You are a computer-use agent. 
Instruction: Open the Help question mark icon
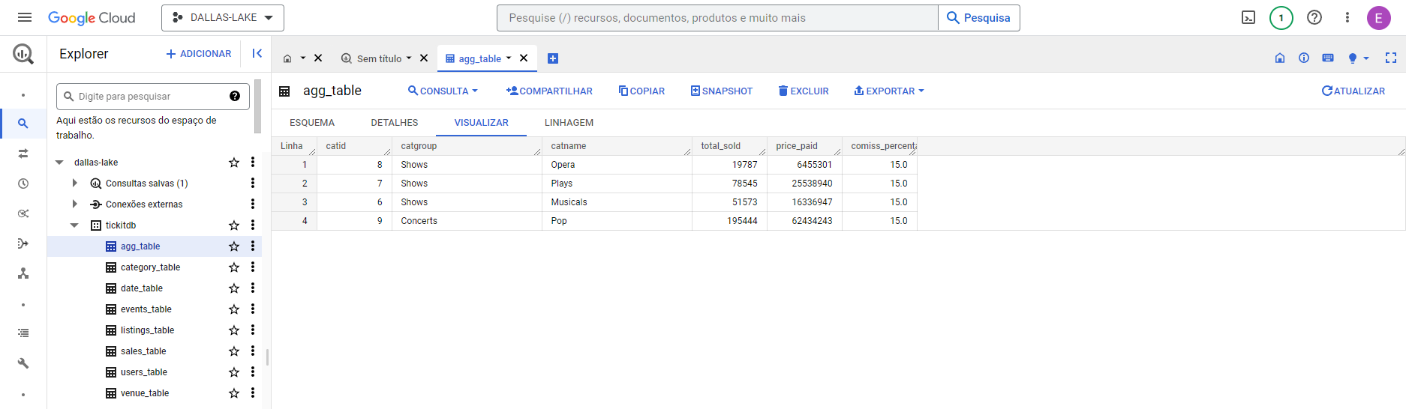(x=1314, y=18)
